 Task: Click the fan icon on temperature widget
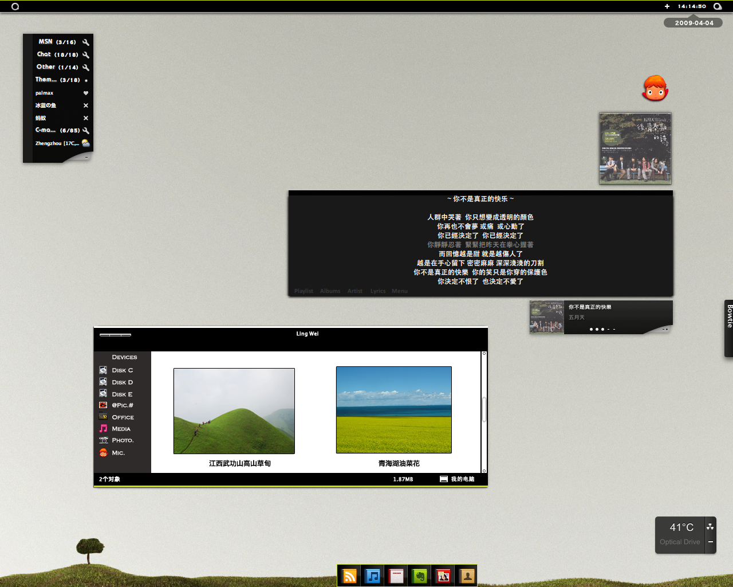click(x=710, y=527)
